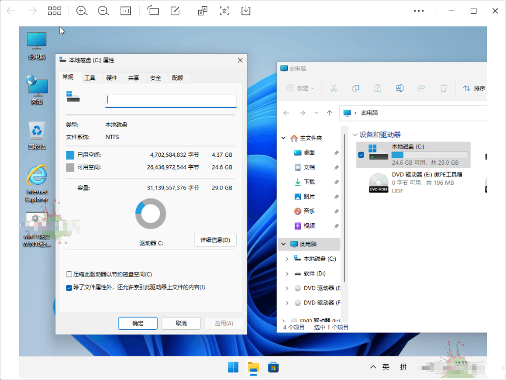
Task: Click the Internet Explorer desktop icon
Action: (37, 184)
